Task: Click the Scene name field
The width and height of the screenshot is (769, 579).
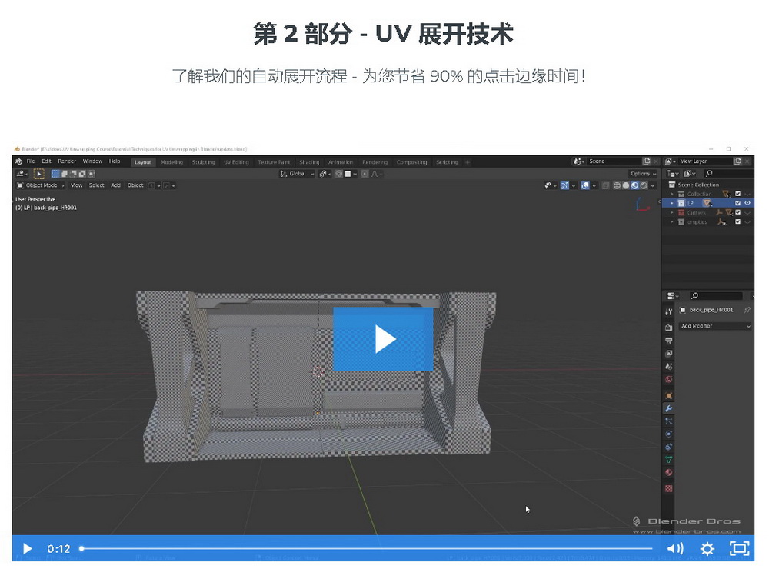Action: (614, 161)
